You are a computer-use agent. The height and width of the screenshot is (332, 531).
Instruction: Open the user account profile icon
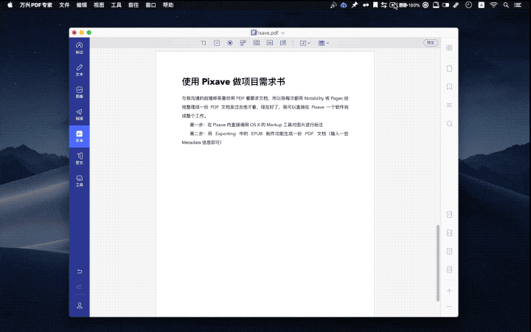click(x=79, y=305)
